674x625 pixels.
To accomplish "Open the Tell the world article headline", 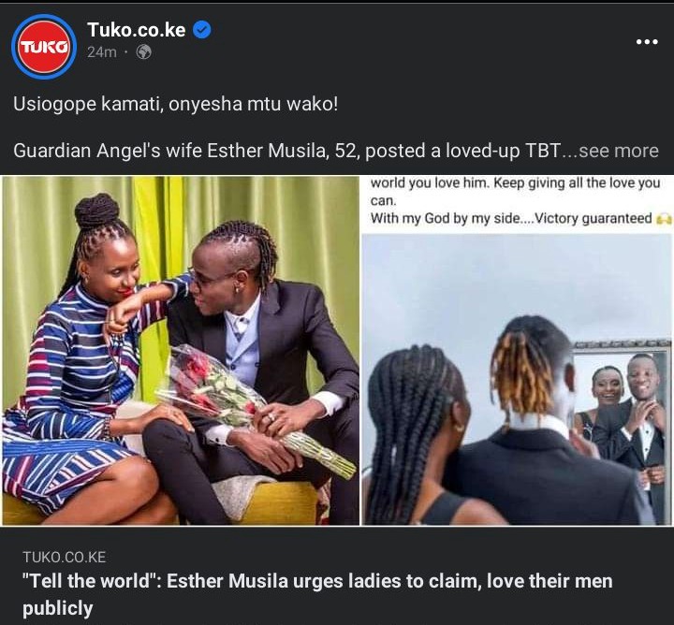I will point(317,594).
